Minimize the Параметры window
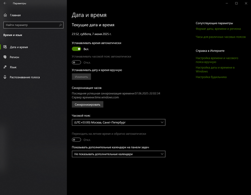251x195 pixels. click(x=227, y=3)
